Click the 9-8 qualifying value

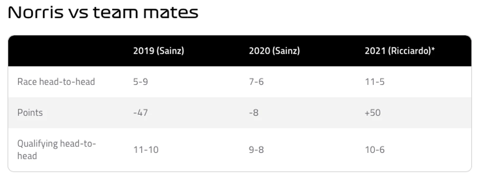point(256,150)
